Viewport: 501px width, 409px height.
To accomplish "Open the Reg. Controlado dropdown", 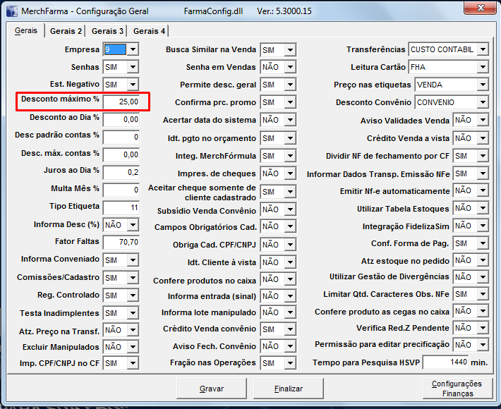I will 133,295.
